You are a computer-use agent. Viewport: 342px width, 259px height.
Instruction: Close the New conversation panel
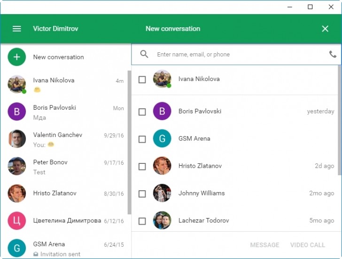tap(325, 29)
